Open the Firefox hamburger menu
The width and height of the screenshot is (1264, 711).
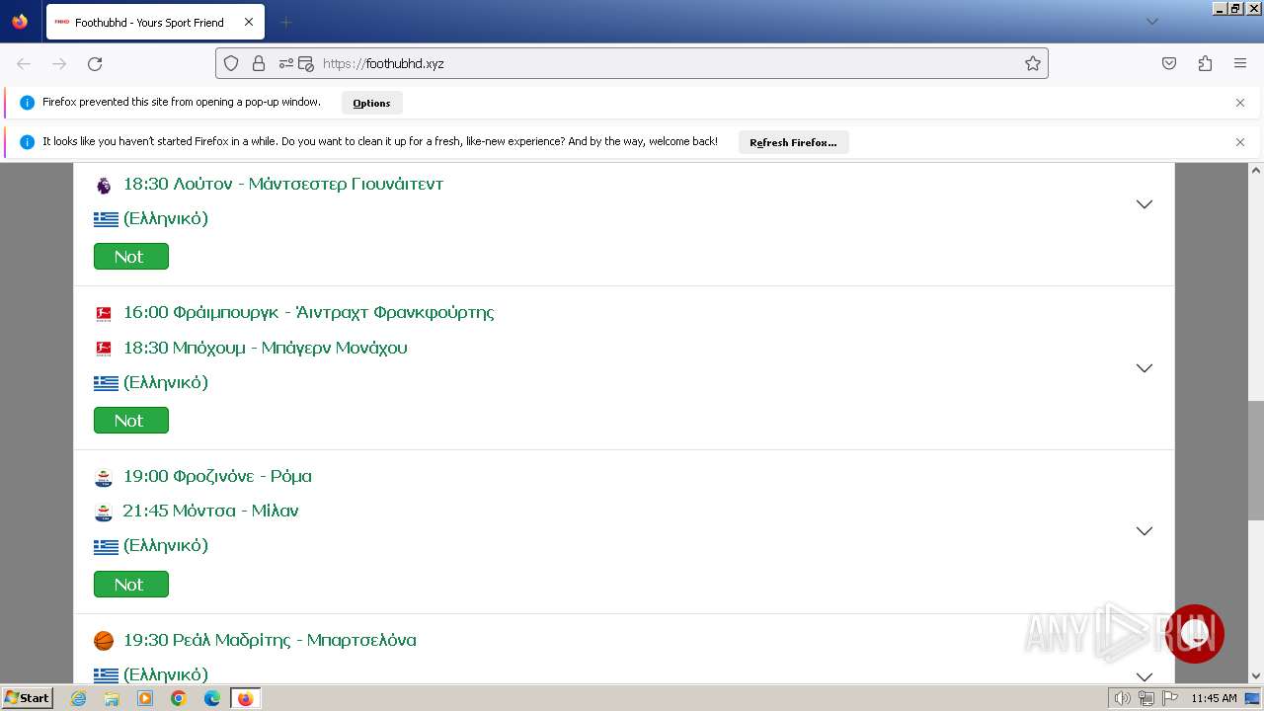(1240, 63)
